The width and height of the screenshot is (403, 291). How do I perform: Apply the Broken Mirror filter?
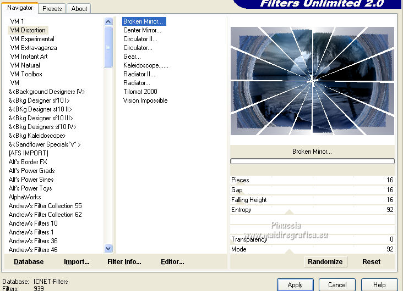(295, 285)
